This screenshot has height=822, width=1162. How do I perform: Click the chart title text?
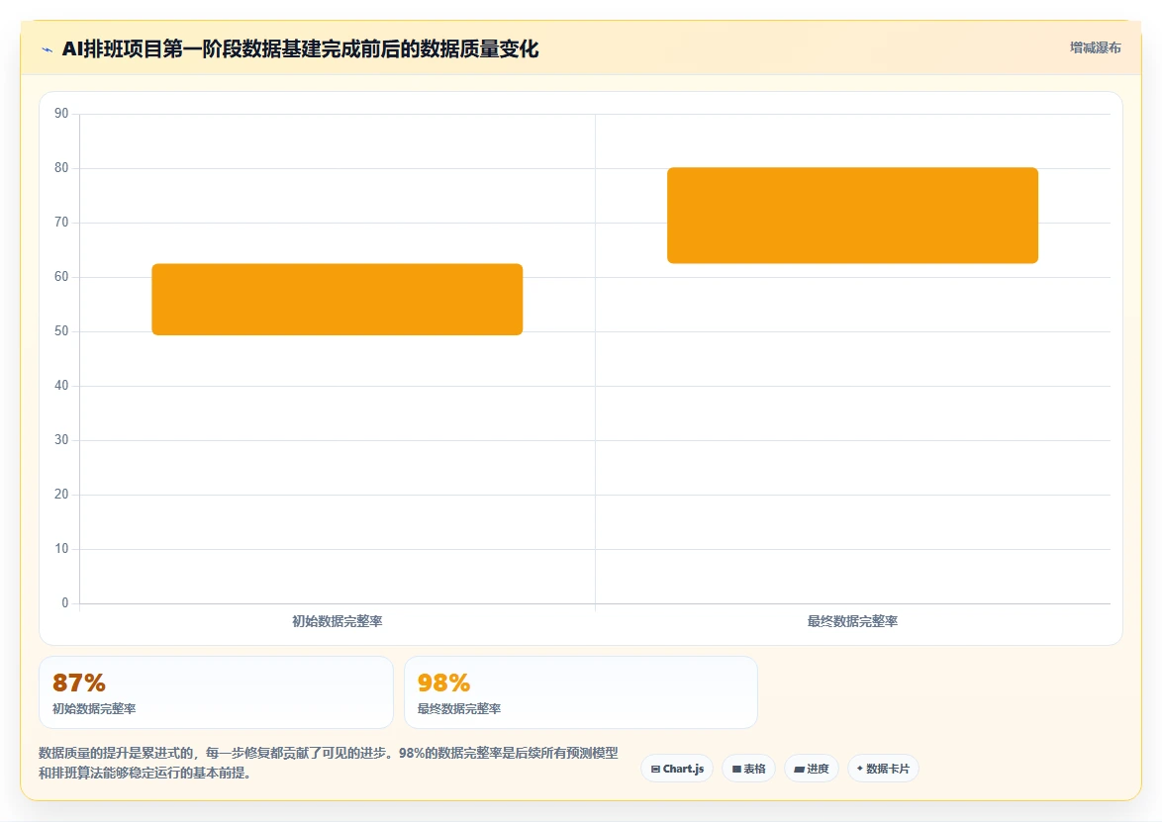[x=300, y=49]
